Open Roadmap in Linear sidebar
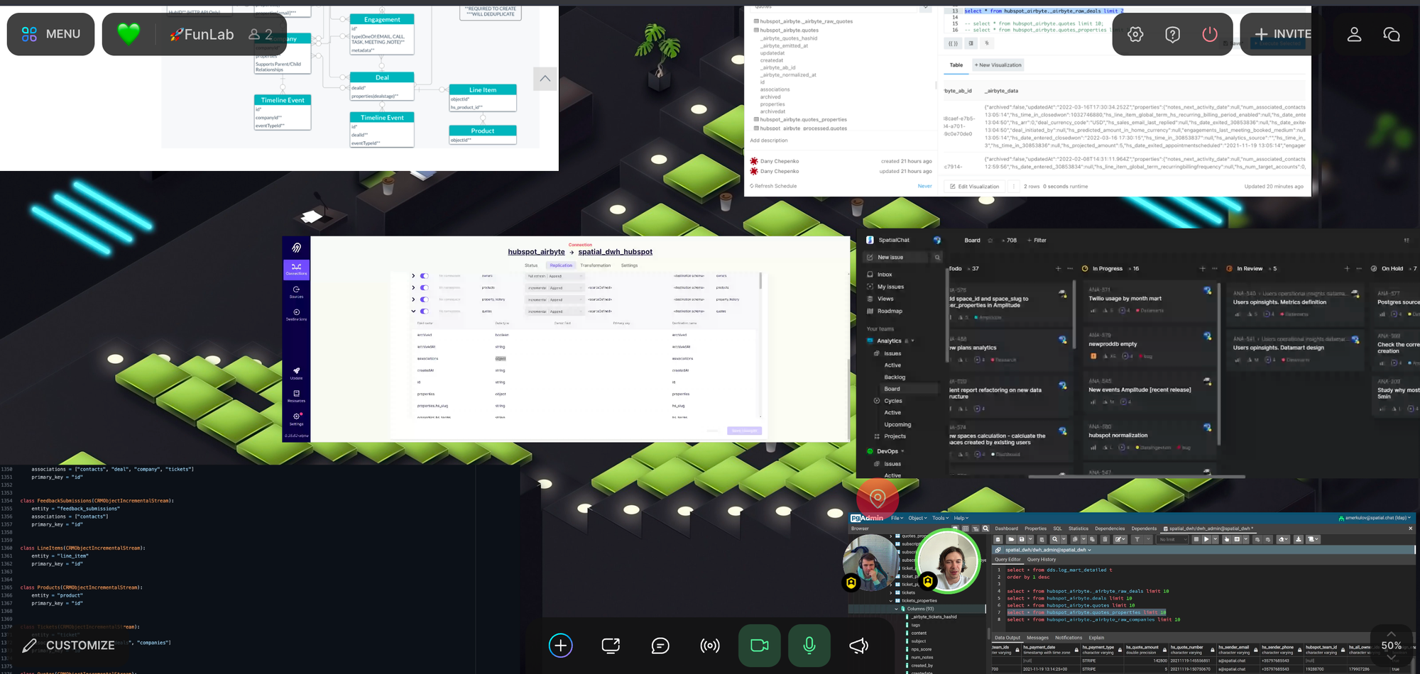Viewport: 1420px width, 674px height. [890, 311]
